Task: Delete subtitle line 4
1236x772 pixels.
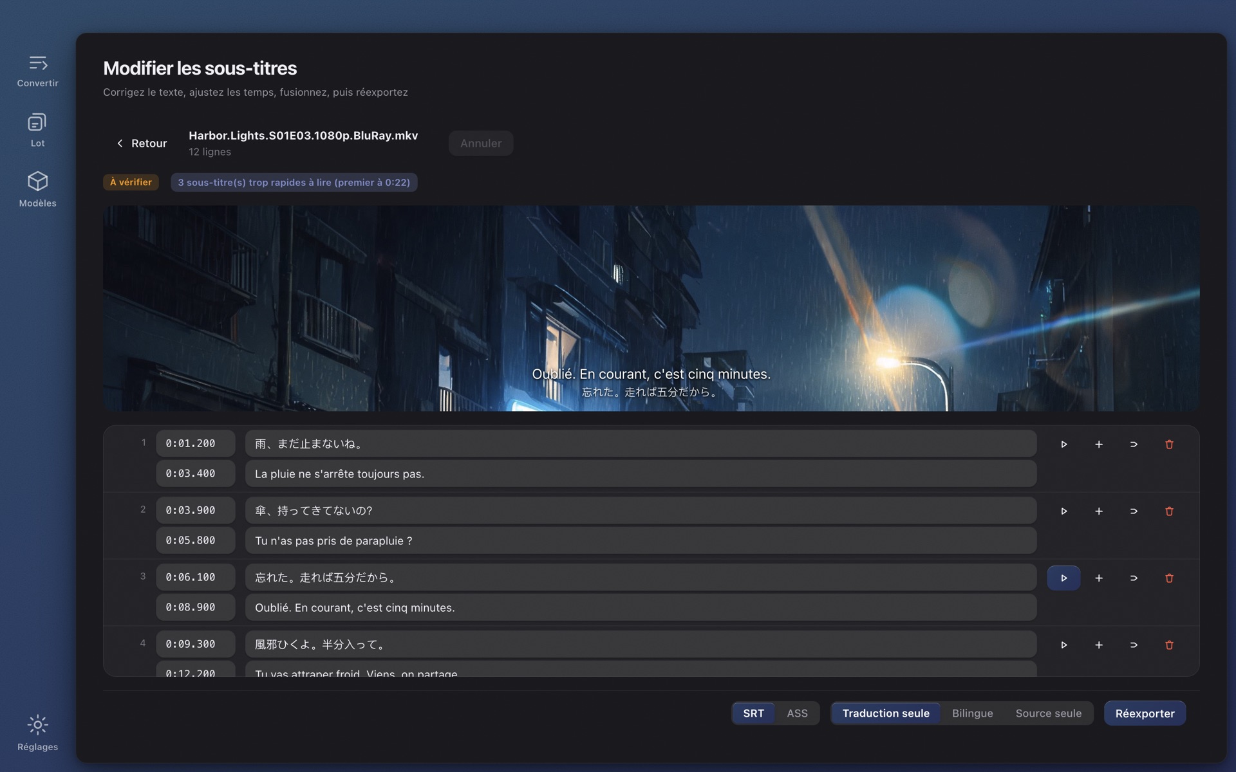Action: click(x=1169, y=645)
